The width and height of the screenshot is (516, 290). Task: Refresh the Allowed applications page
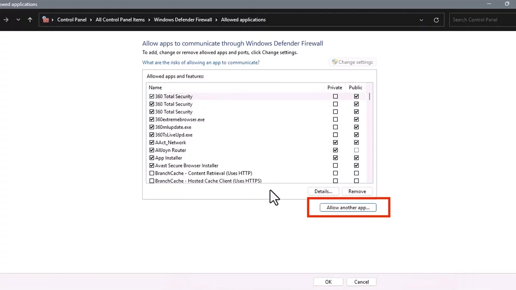[436, 20]
